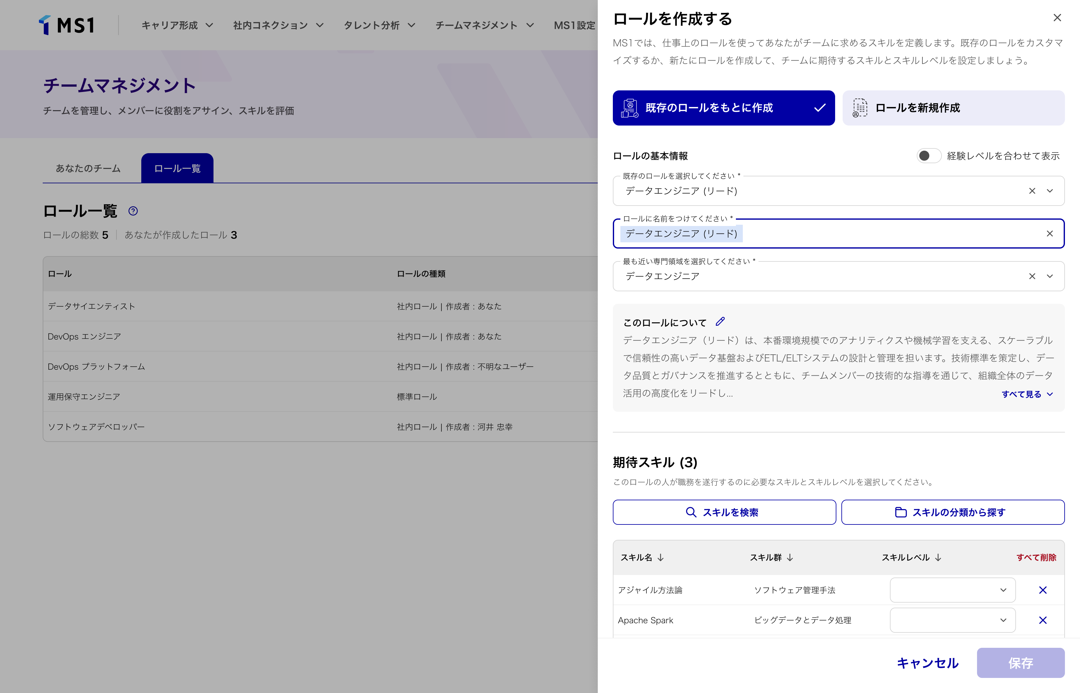This screenshot has width=1080, height=693.
Task: Click DevOps エンジニア role row
Action: (321, 336)
